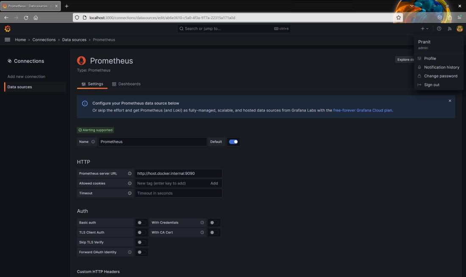Click the browser address bar
The height and width of the screenshot is (277, 466).
238,17
